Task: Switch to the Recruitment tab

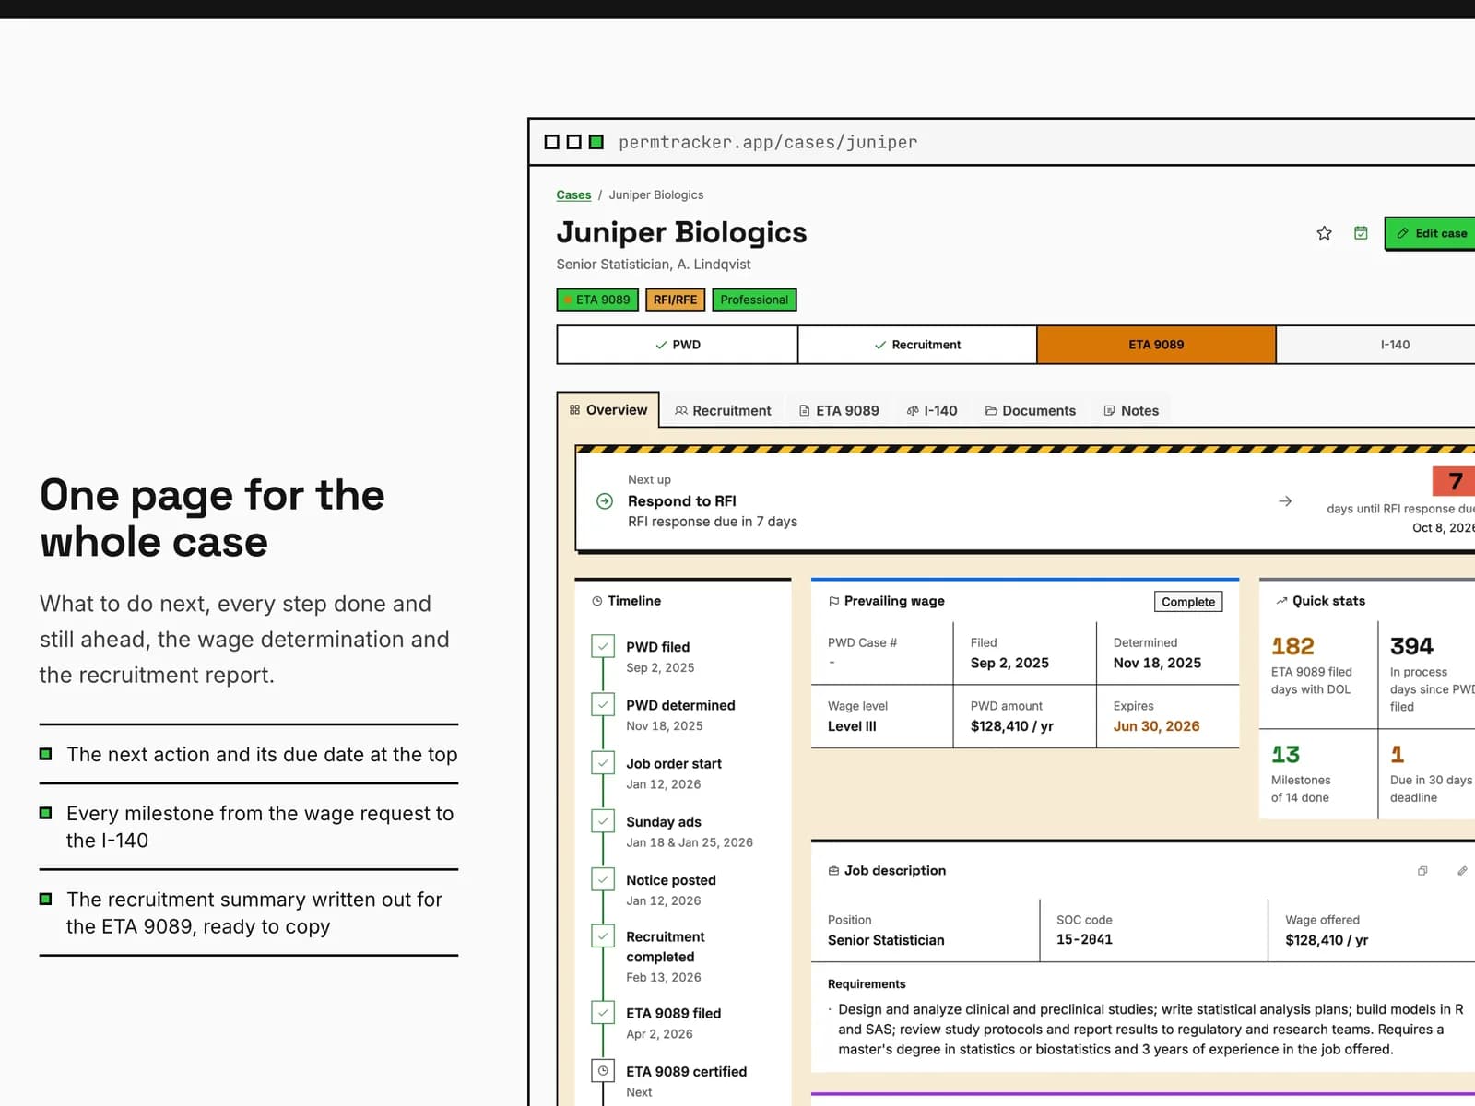Action: click(x=723, y=410)
